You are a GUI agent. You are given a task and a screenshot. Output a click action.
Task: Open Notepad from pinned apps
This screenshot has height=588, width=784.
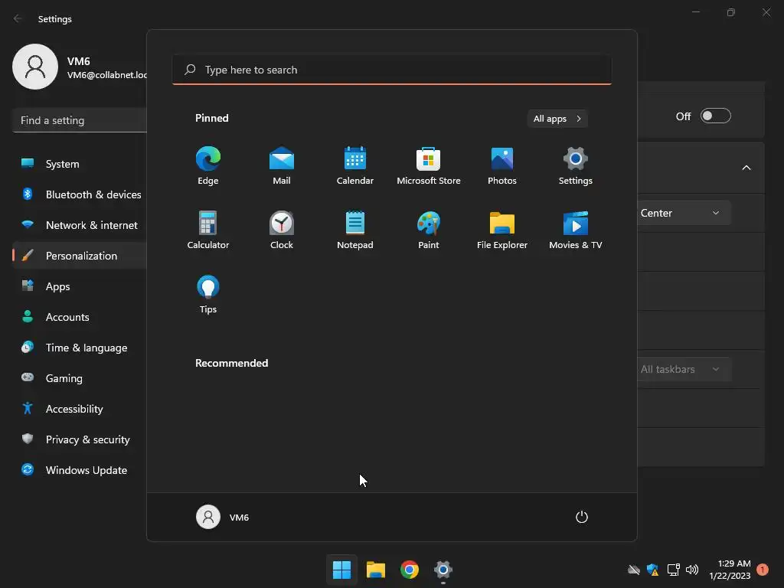tap(355, 230)
